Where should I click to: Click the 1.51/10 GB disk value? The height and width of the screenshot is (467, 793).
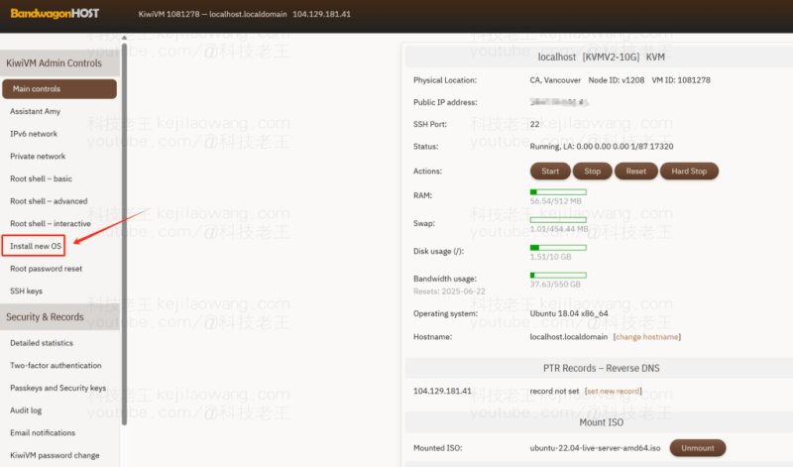point(550,257)
